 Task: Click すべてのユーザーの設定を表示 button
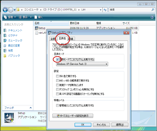(x=73, y=116)
